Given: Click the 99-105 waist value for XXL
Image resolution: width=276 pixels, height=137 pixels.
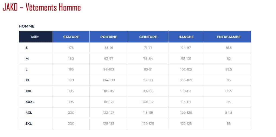Looking at the screenshot, I should pyautogui.click(x=148, y=91).
